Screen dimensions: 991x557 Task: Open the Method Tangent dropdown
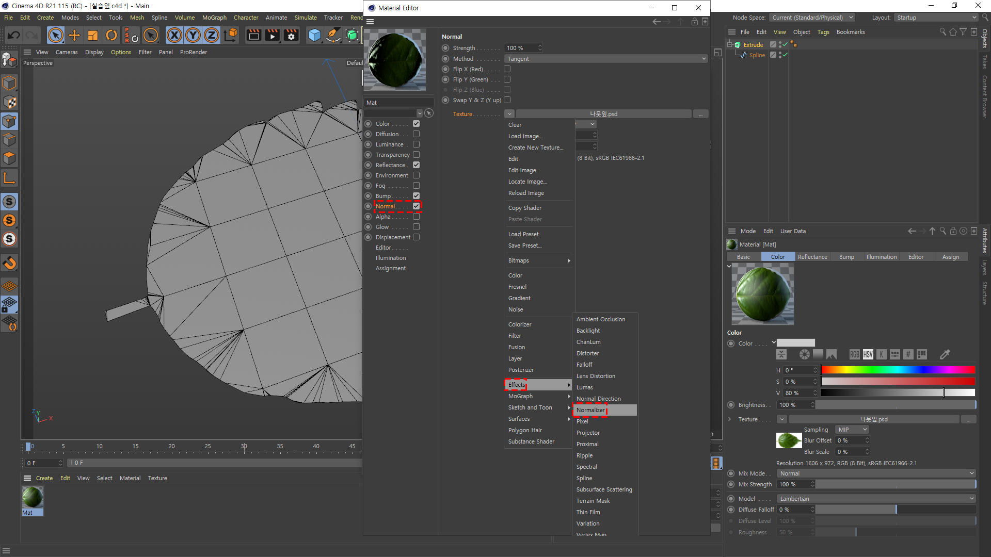pos(606,59)
